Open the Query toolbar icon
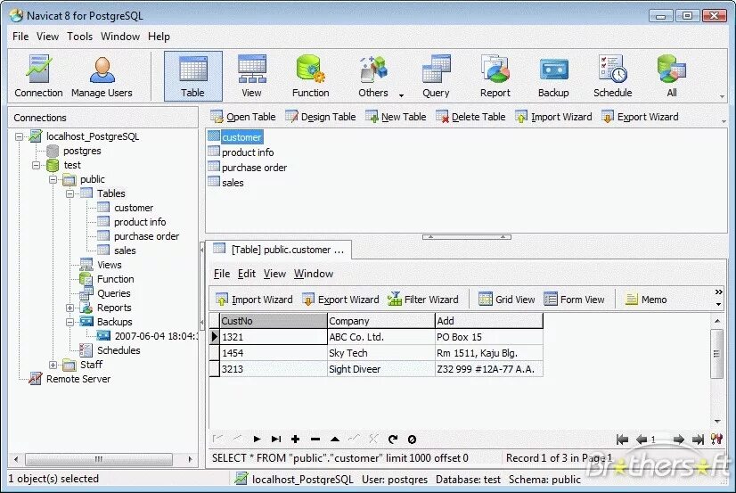Screen dimensions: 736x493 (x=436, y=76)
